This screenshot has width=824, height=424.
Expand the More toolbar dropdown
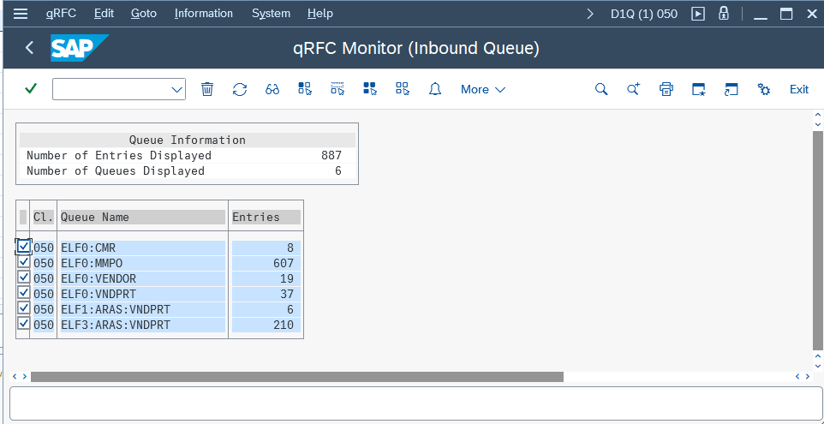(x=483, y=89)
